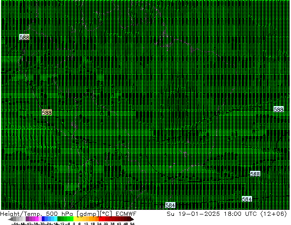Select the yellow swatch in temperature legend
Image resolution: width=291 pixels, height=225 pixels.
tap(75, 219)
